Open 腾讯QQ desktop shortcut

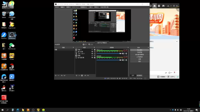coord(4,88)
